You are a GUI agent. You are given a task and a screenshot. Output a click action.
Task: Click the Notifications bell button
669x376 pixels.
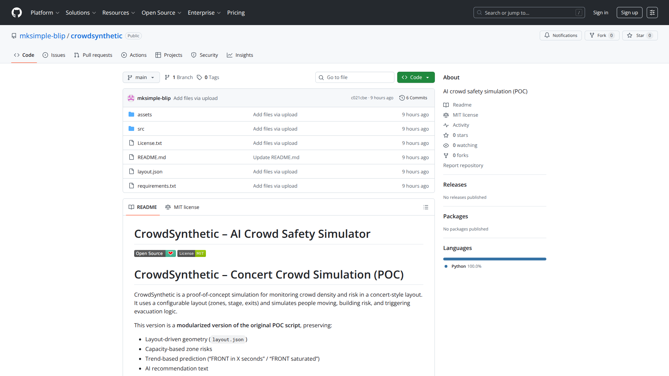560,36
